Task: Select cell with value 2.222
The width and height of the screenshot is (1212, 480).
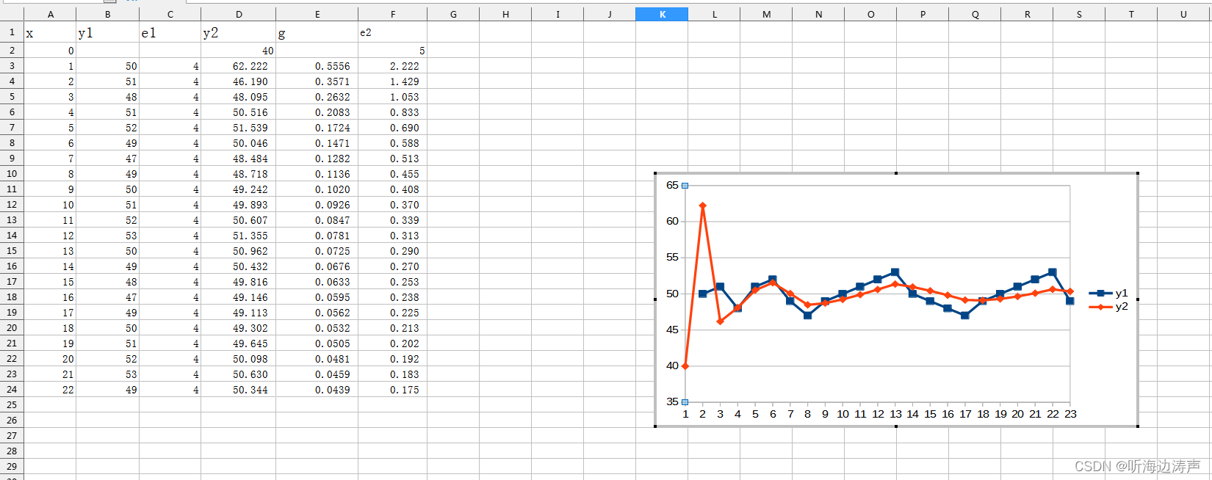Action: [x=393, y=66]
